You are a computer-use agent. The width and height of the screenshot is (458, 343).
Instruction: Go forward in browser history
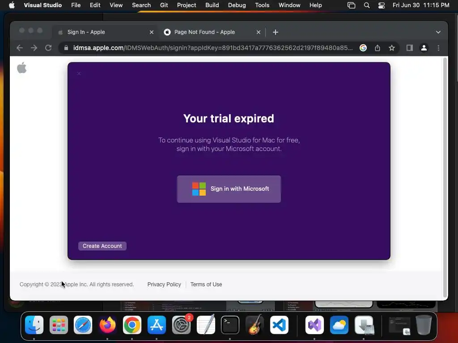[34, 48]
